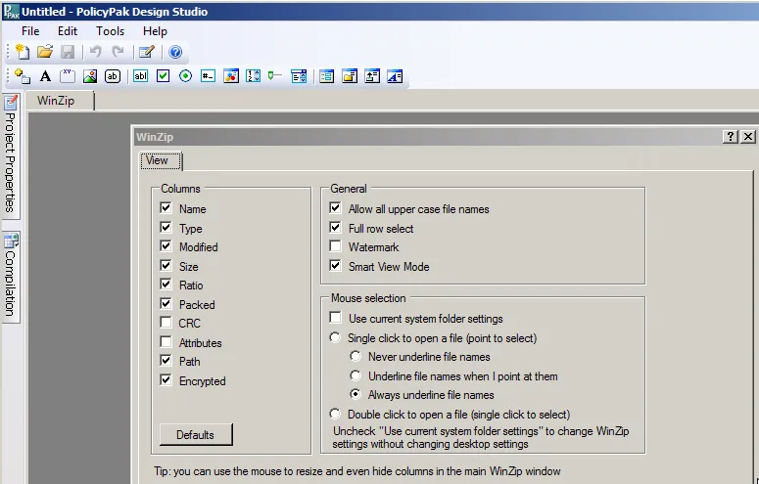
Task: Click the WinZip dialog help question button
Action: click(x=731, y=137)
